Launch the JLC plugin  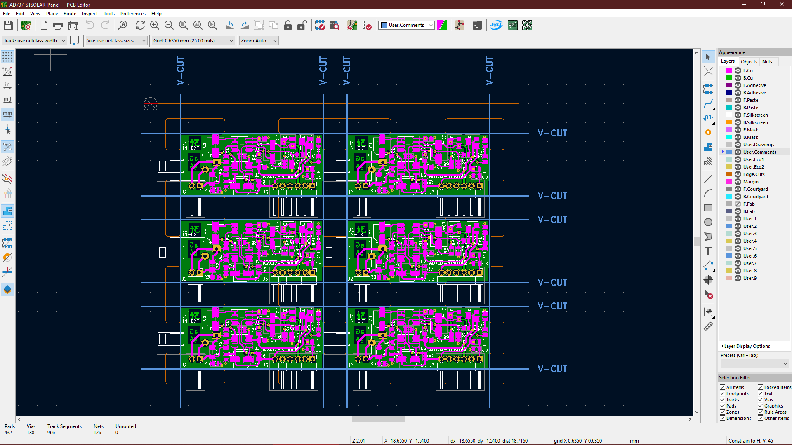pyautogui.click(x=497, y=25)
